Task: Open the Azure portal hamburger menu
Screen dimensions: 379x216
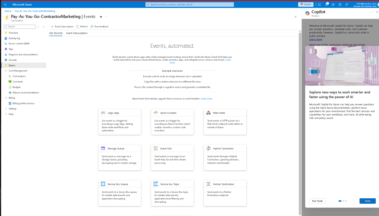Action: click(5, 4)
